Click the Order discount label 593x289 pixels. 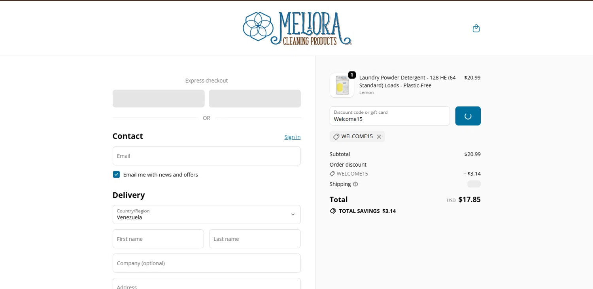pos(348,165)
